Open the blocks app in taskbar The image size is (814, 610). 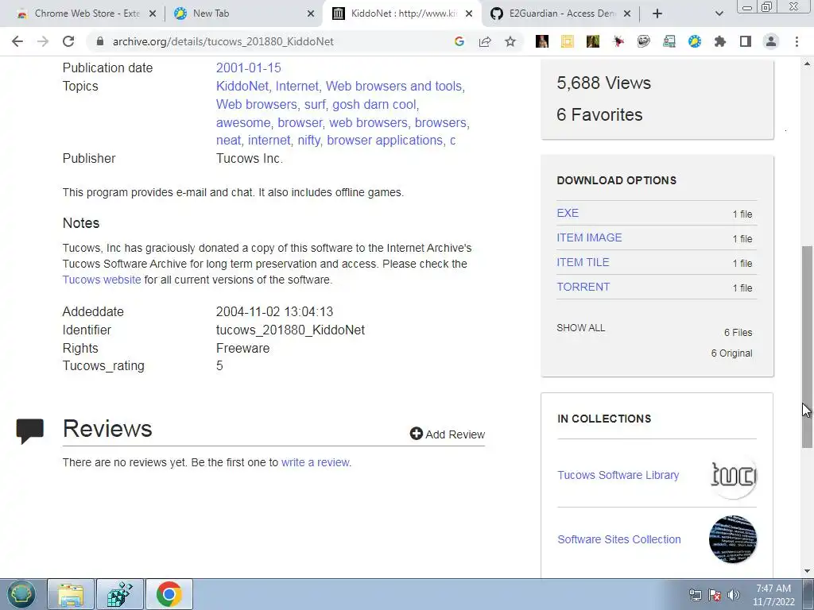point(120,594)
